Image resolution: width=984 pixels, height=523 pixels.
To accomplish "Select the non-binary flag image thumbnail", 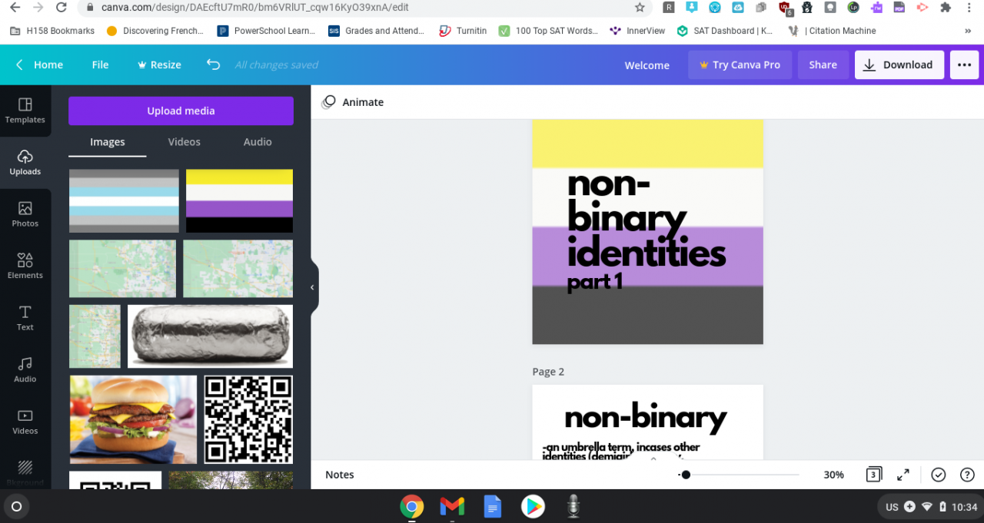I will click(x=239, y=200).
